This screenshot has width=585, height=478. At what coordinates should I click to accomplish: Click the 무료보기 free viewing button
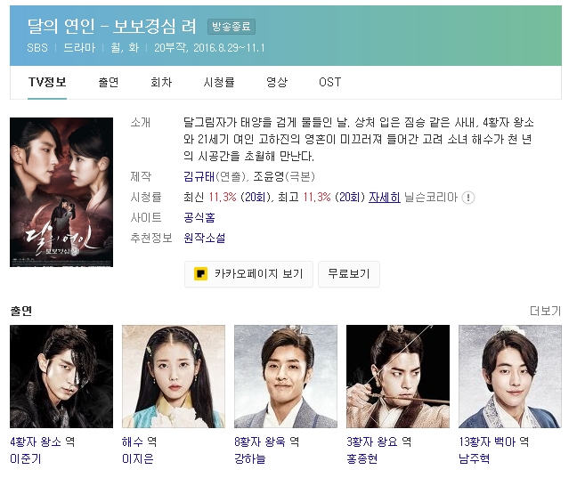pyautogui.click(x=349, y=274)
